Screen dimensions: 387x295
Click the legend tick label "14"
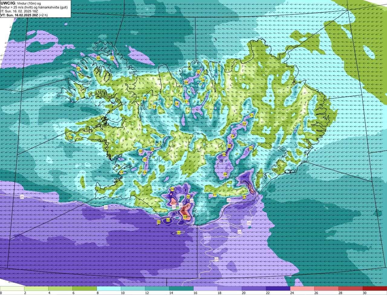coord(171,293)
